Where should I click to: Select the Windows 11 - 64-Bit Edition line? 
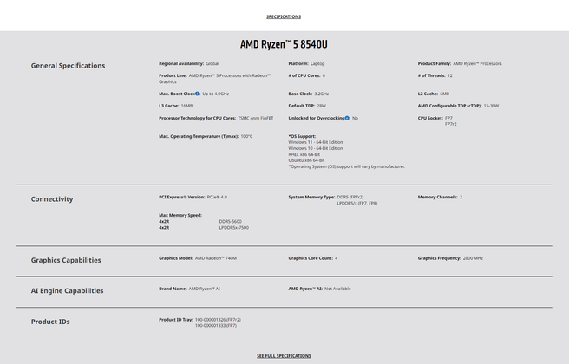316,142
